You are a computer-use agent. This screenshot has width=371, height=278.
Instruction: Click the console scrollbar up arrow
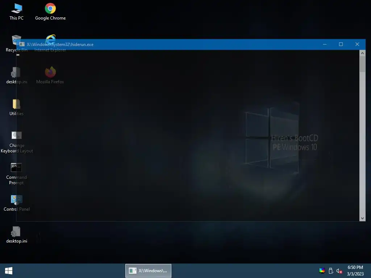(x=362, y=53)
